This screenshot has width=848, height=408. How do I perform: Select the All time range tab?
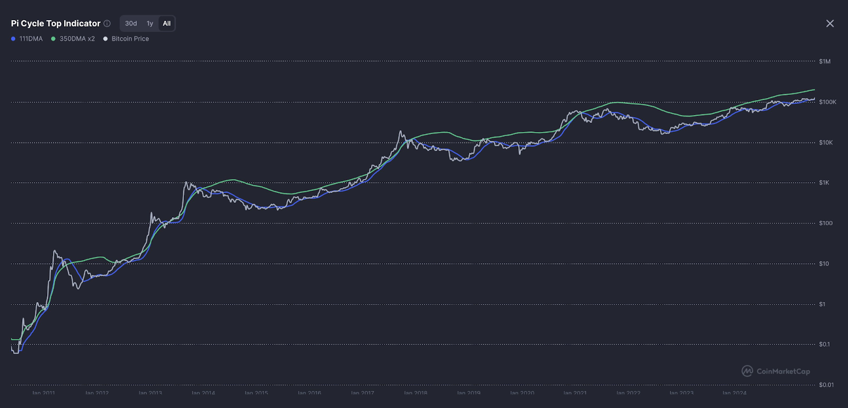click(166, 23)
